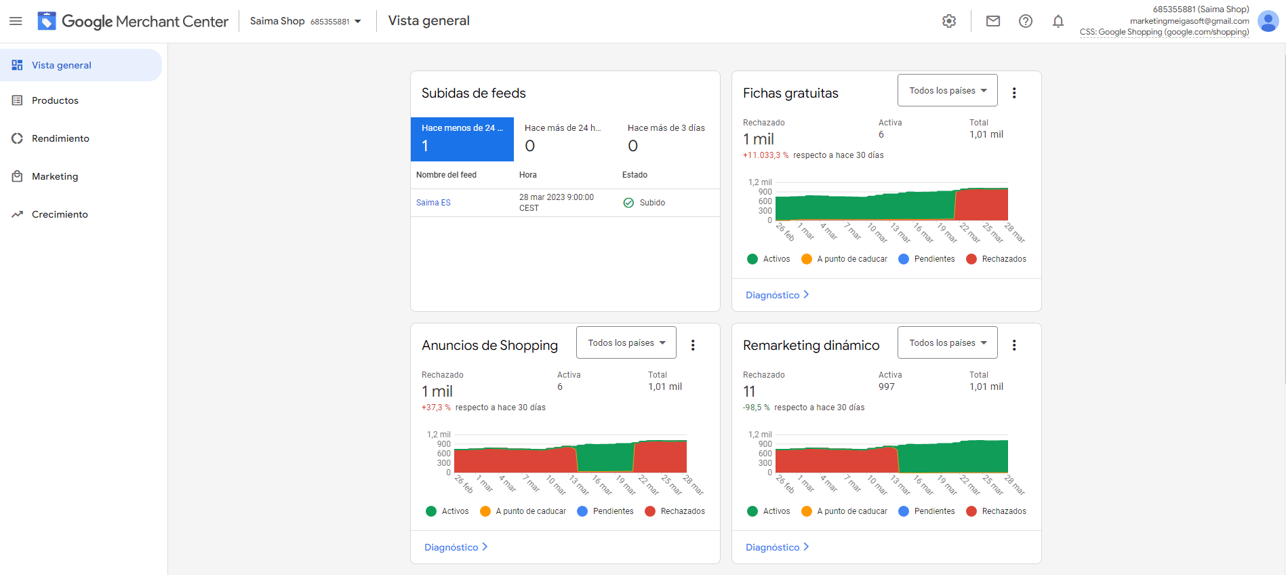
Task: Click the 28 mar 2023 9:00:00 CEST time cell
Action: pos(557,203)
